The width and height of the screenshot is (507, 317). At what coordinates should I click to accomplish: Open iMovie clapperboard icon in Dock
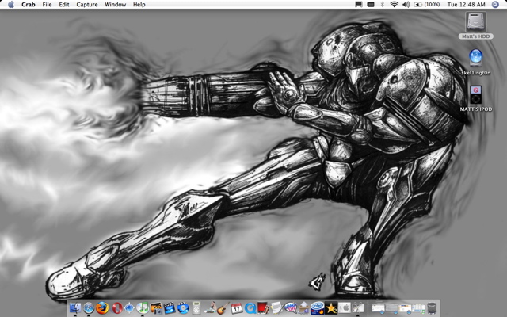tap(170, 307)
